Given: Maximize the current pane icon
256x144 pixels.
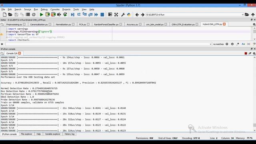Looking at the screenshot, I should click(x=110, y=14).
